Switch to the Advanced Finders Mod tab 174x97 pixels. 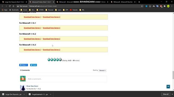(42, 2)
